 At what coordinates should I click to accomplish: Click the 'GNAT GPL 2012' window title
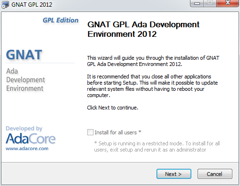(32, 5)
